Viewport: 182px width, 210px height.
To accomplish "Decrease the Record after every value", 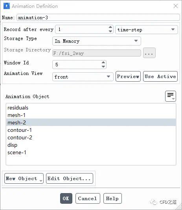I will coord(110,31).
